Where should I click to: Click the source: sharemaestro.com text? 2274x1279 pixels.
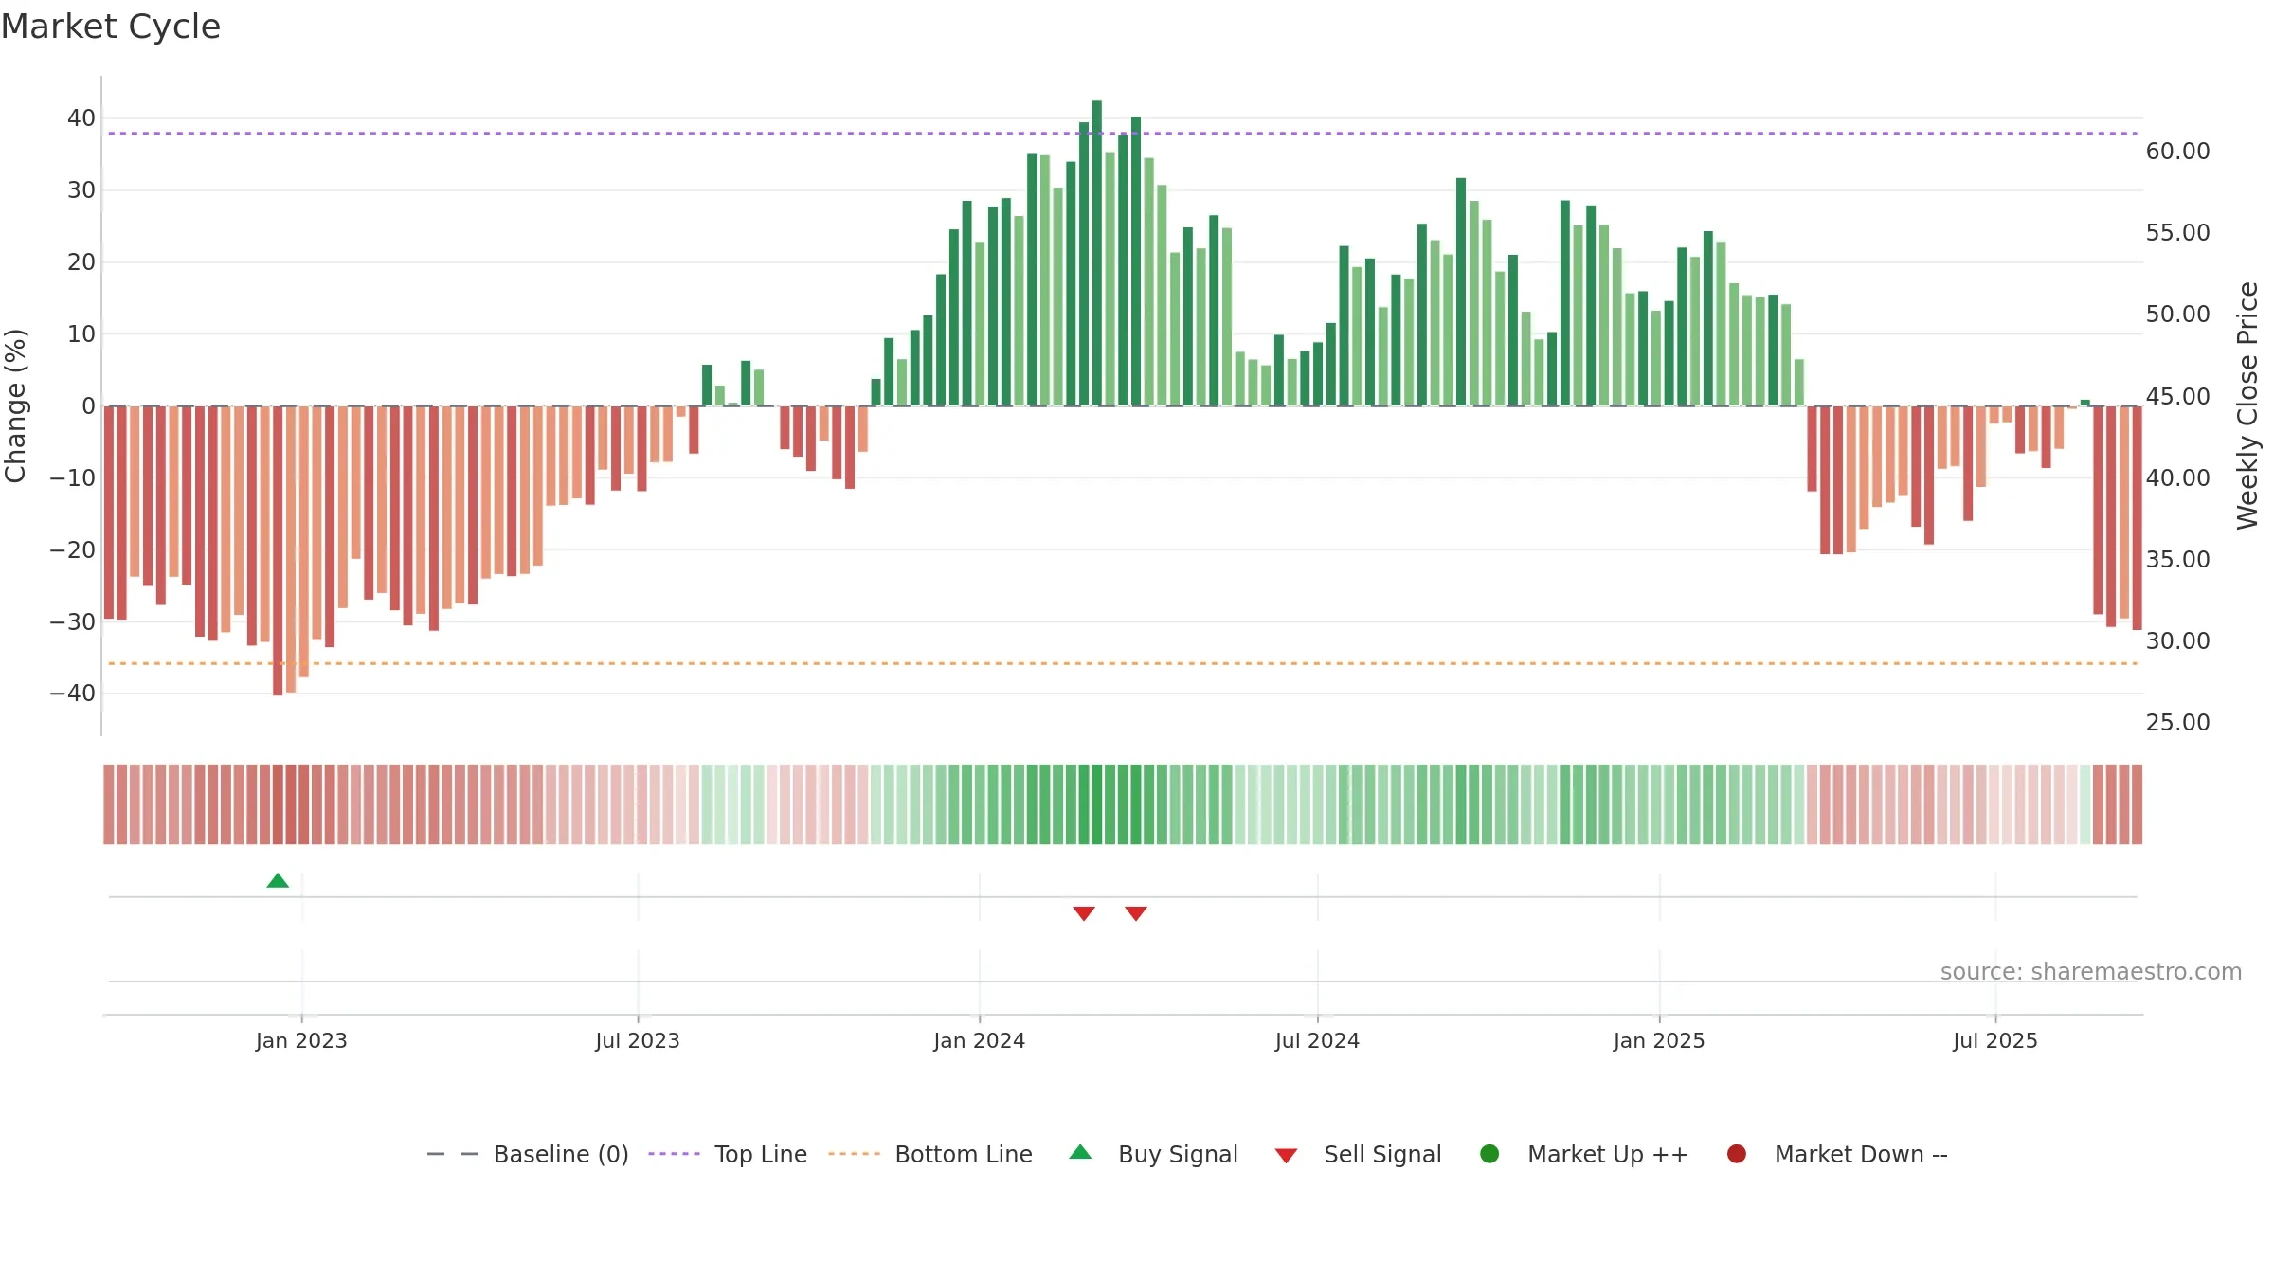(x=2091, y=972)
